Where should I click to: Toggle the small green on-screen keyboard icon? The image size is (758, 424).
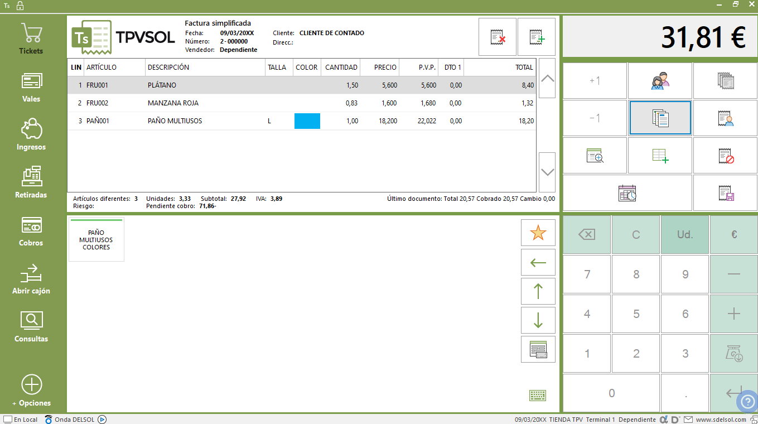[538, 396]
